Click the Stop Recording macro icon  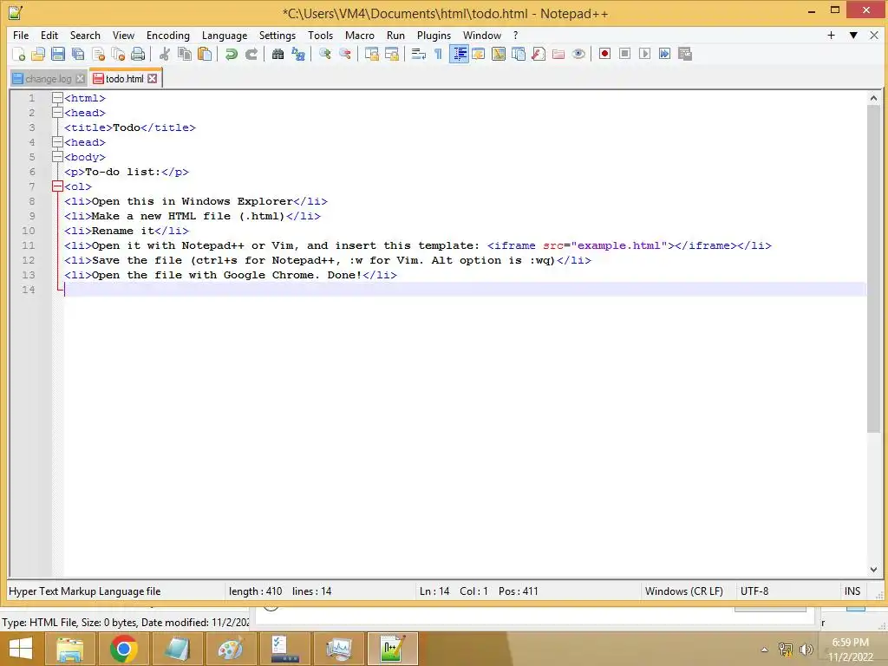(624, 54)
